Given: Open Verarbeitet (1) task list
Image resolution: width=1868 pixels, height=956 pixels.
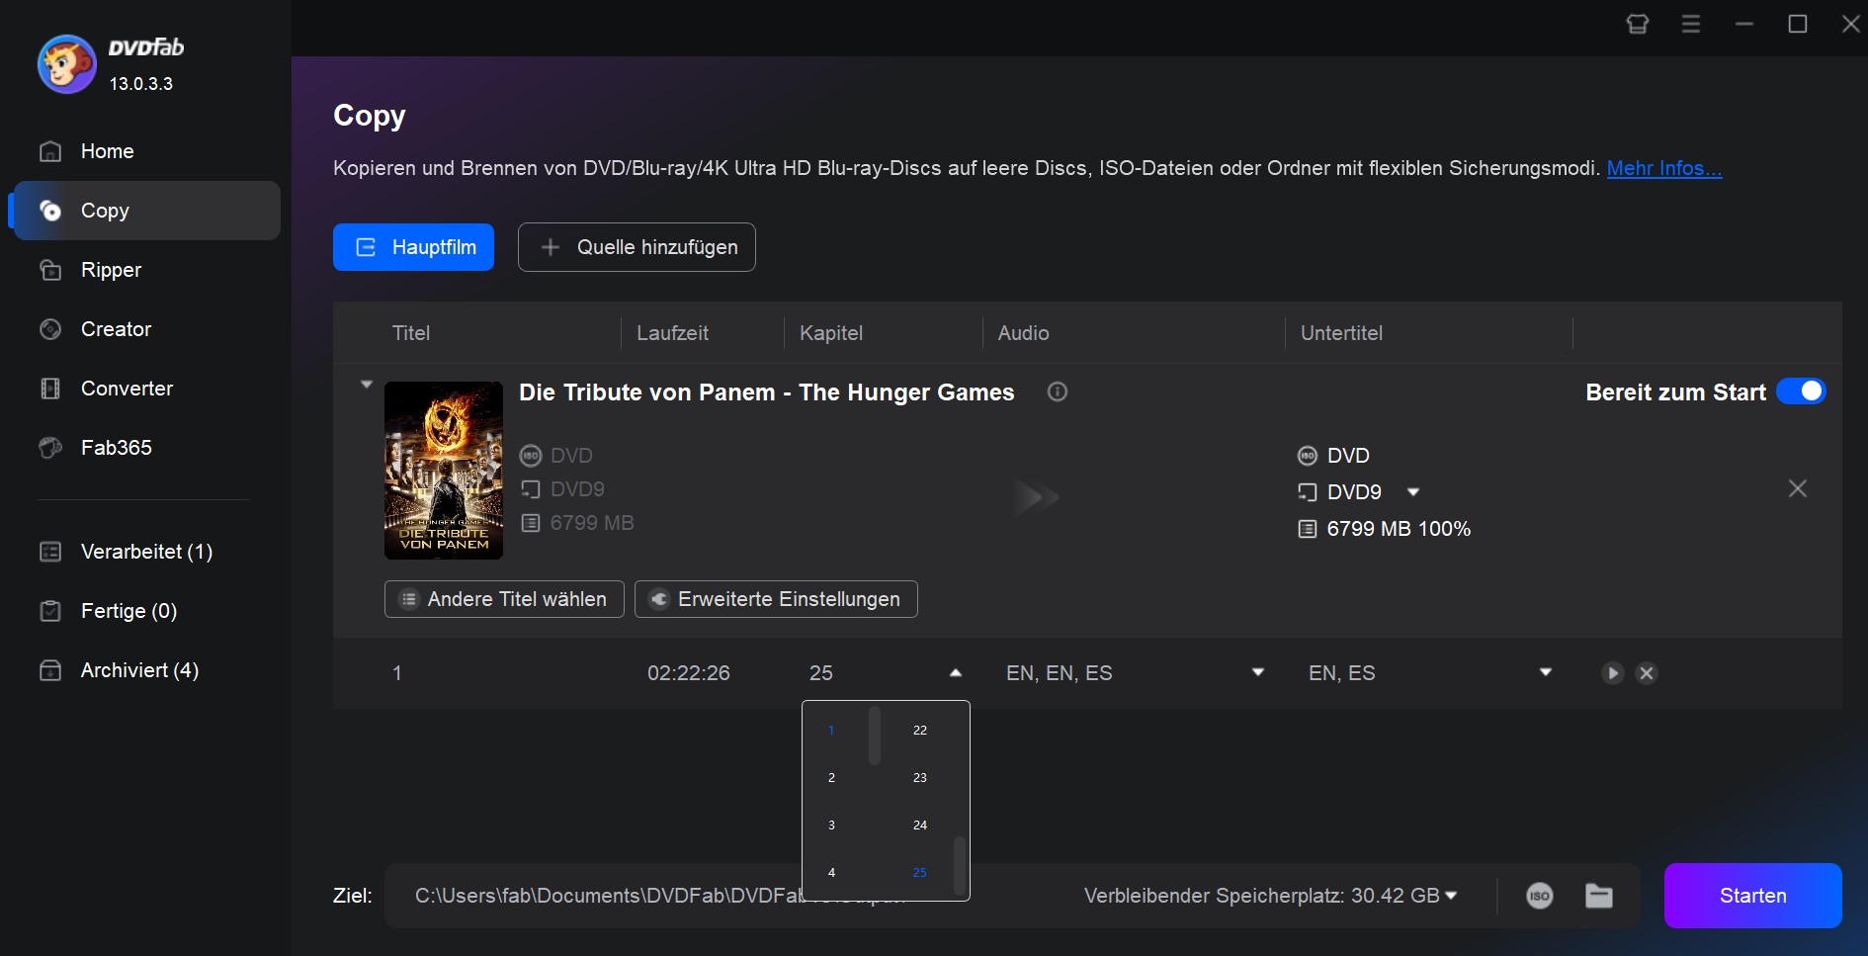Looking at the screenshot, I should coord(146,552).
